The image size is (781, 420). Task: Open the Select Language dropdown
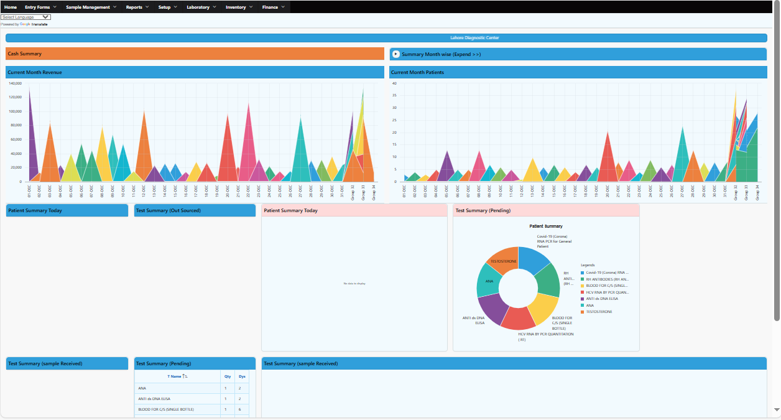tap(25, 17)
